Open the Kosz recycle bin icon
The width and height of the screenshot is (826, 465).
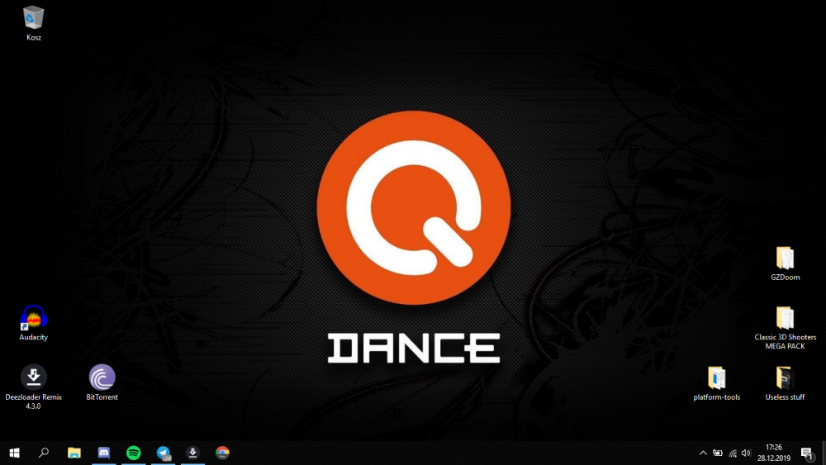[34, 17]
